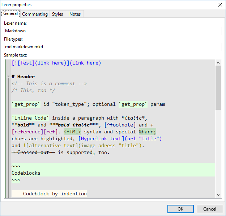The width and height of the screenshot is (226, 216).
Task: Click the '***bold italic***' text
Action: 74,125
